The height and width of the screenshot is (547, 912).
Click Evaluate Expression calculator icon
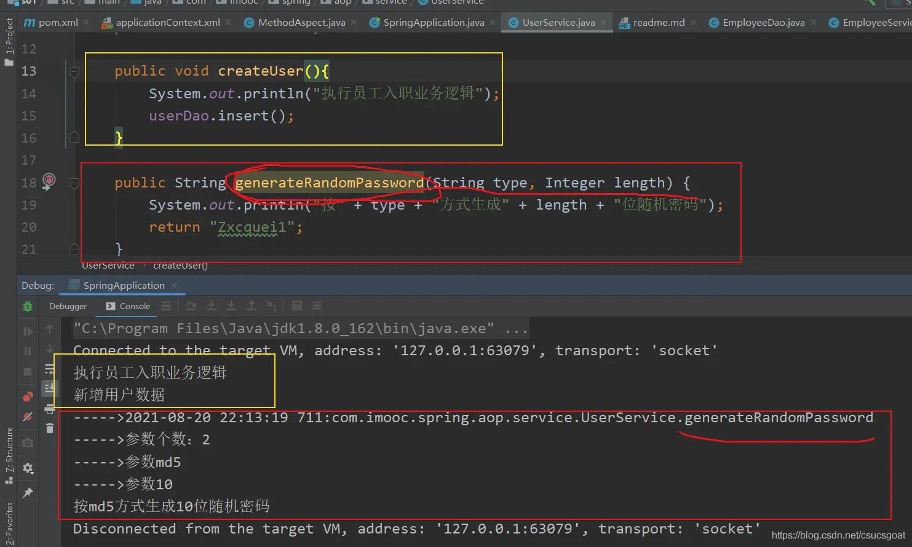(297, 306)
